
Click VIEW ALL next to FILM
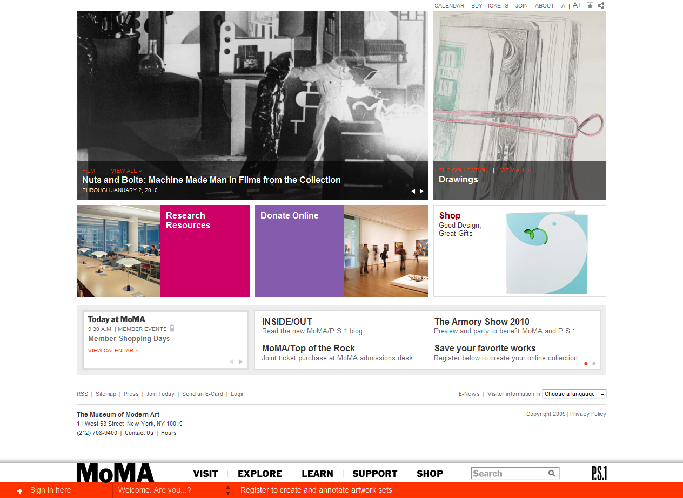coord(126,171)
